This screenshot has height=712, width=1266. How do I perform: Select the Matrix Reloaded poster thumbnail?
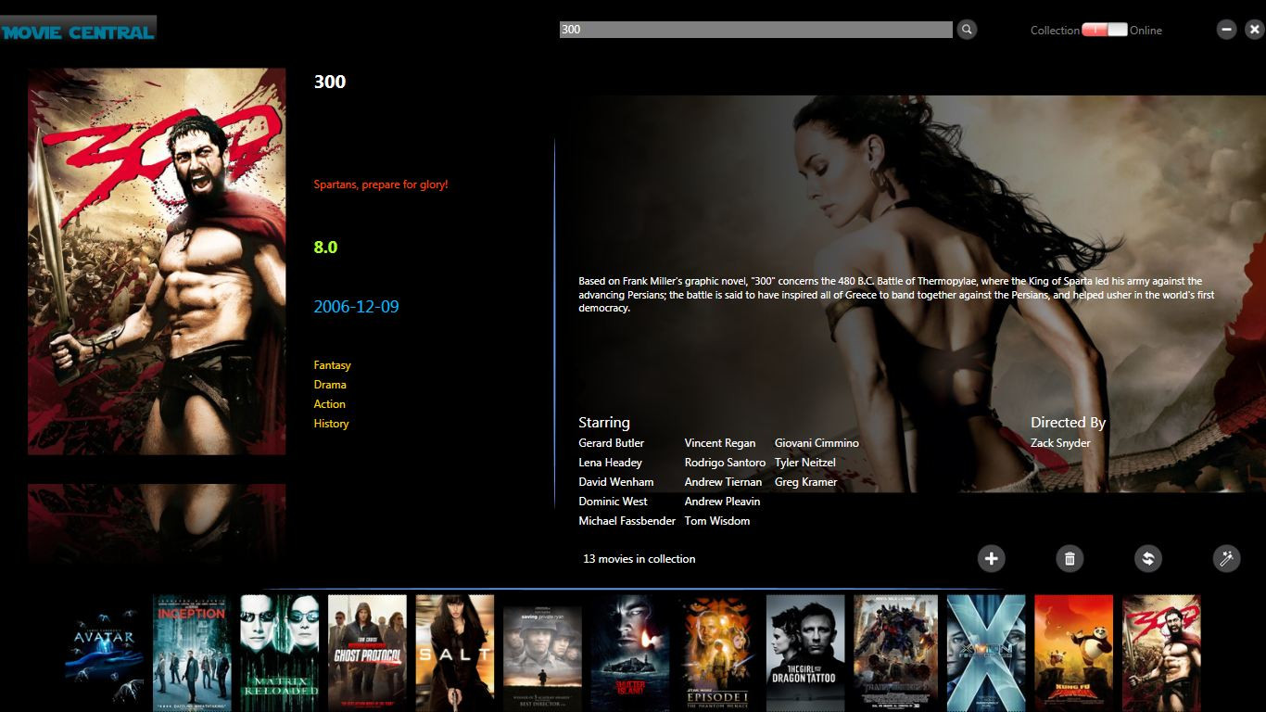coord(280,653)
